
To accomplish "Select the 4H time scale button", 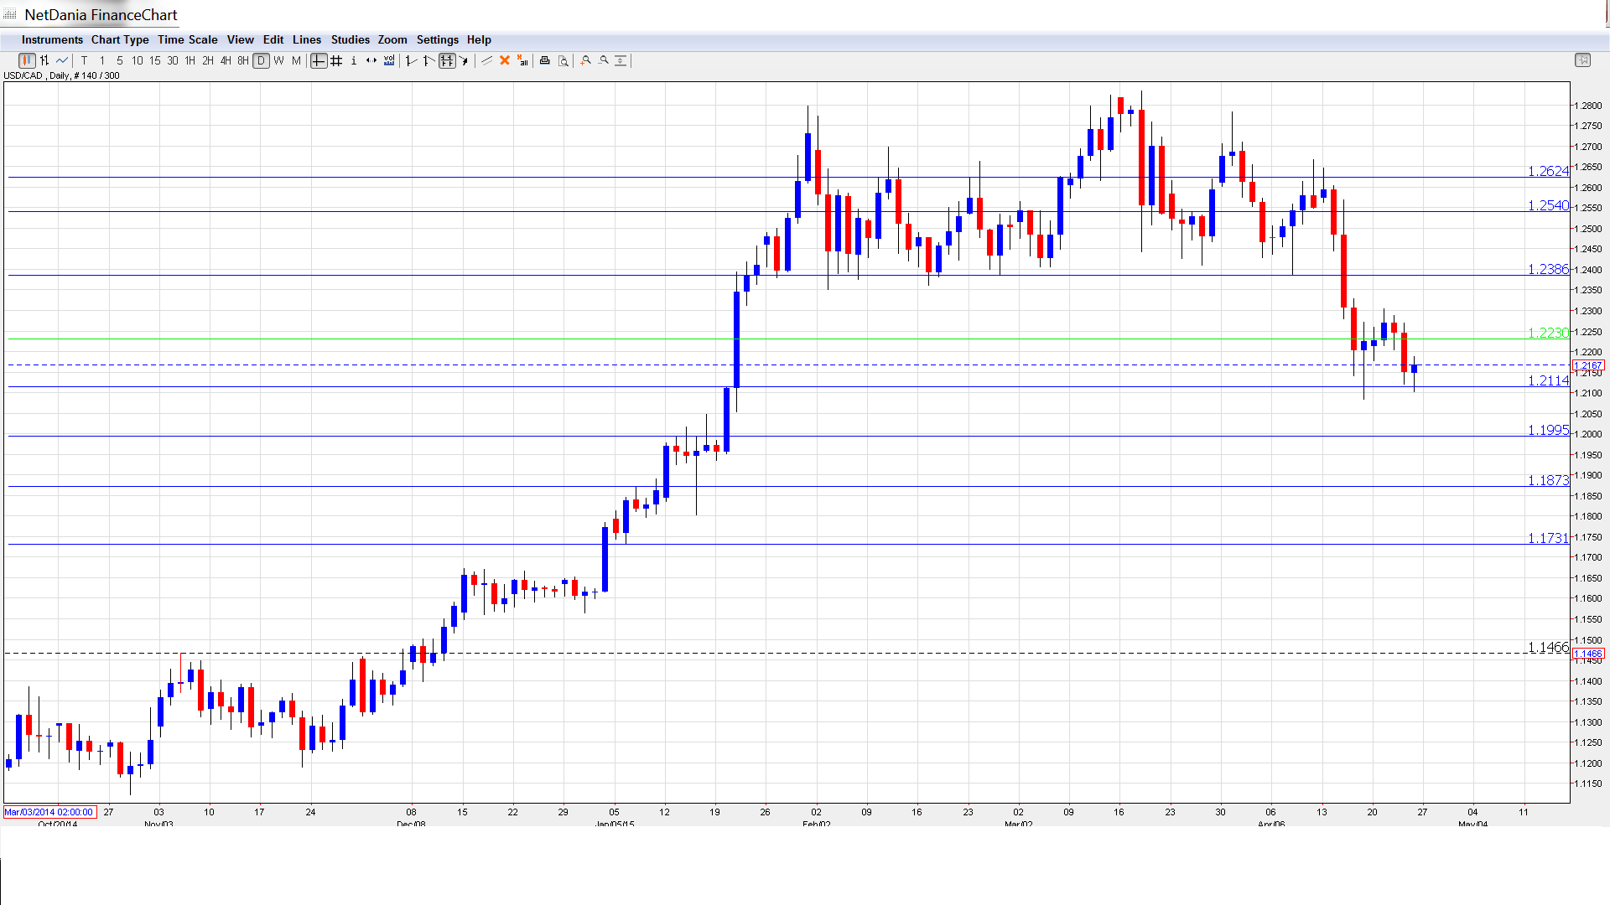I will coord(226,60).
